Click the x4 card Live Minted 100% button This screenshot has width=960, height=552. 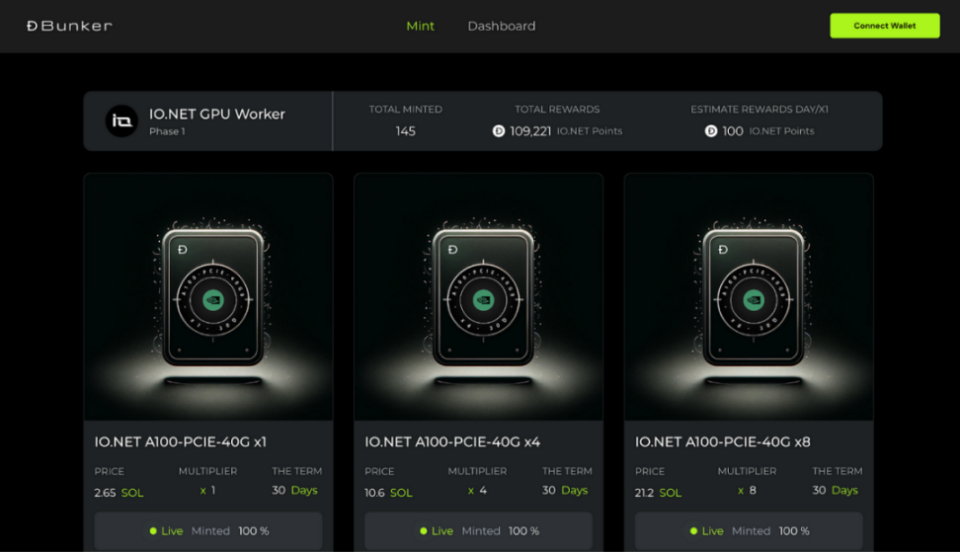(478, 531)
